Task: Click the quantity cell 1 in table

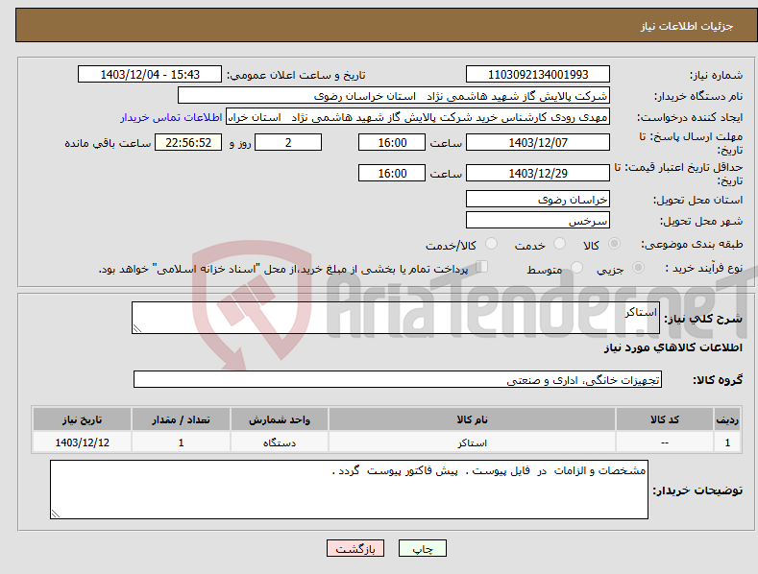Action: pyautogui.click(x=181, y=442)
